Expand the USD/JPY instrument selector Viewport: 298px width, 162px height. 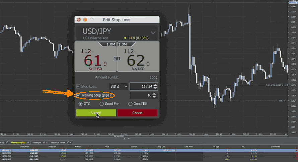click(153, 32)
